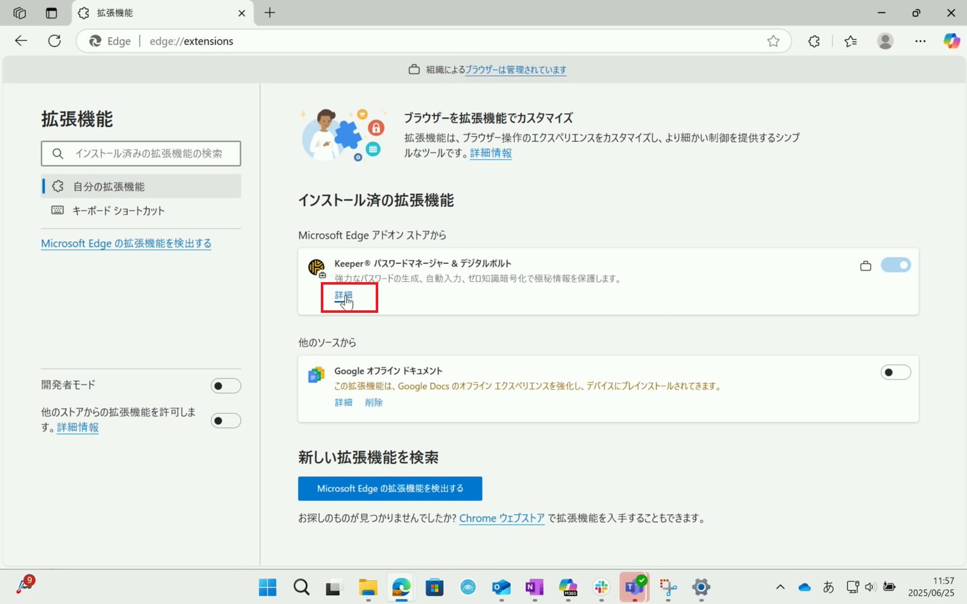Click the managed briefcase icon beside Keeper

865,265
